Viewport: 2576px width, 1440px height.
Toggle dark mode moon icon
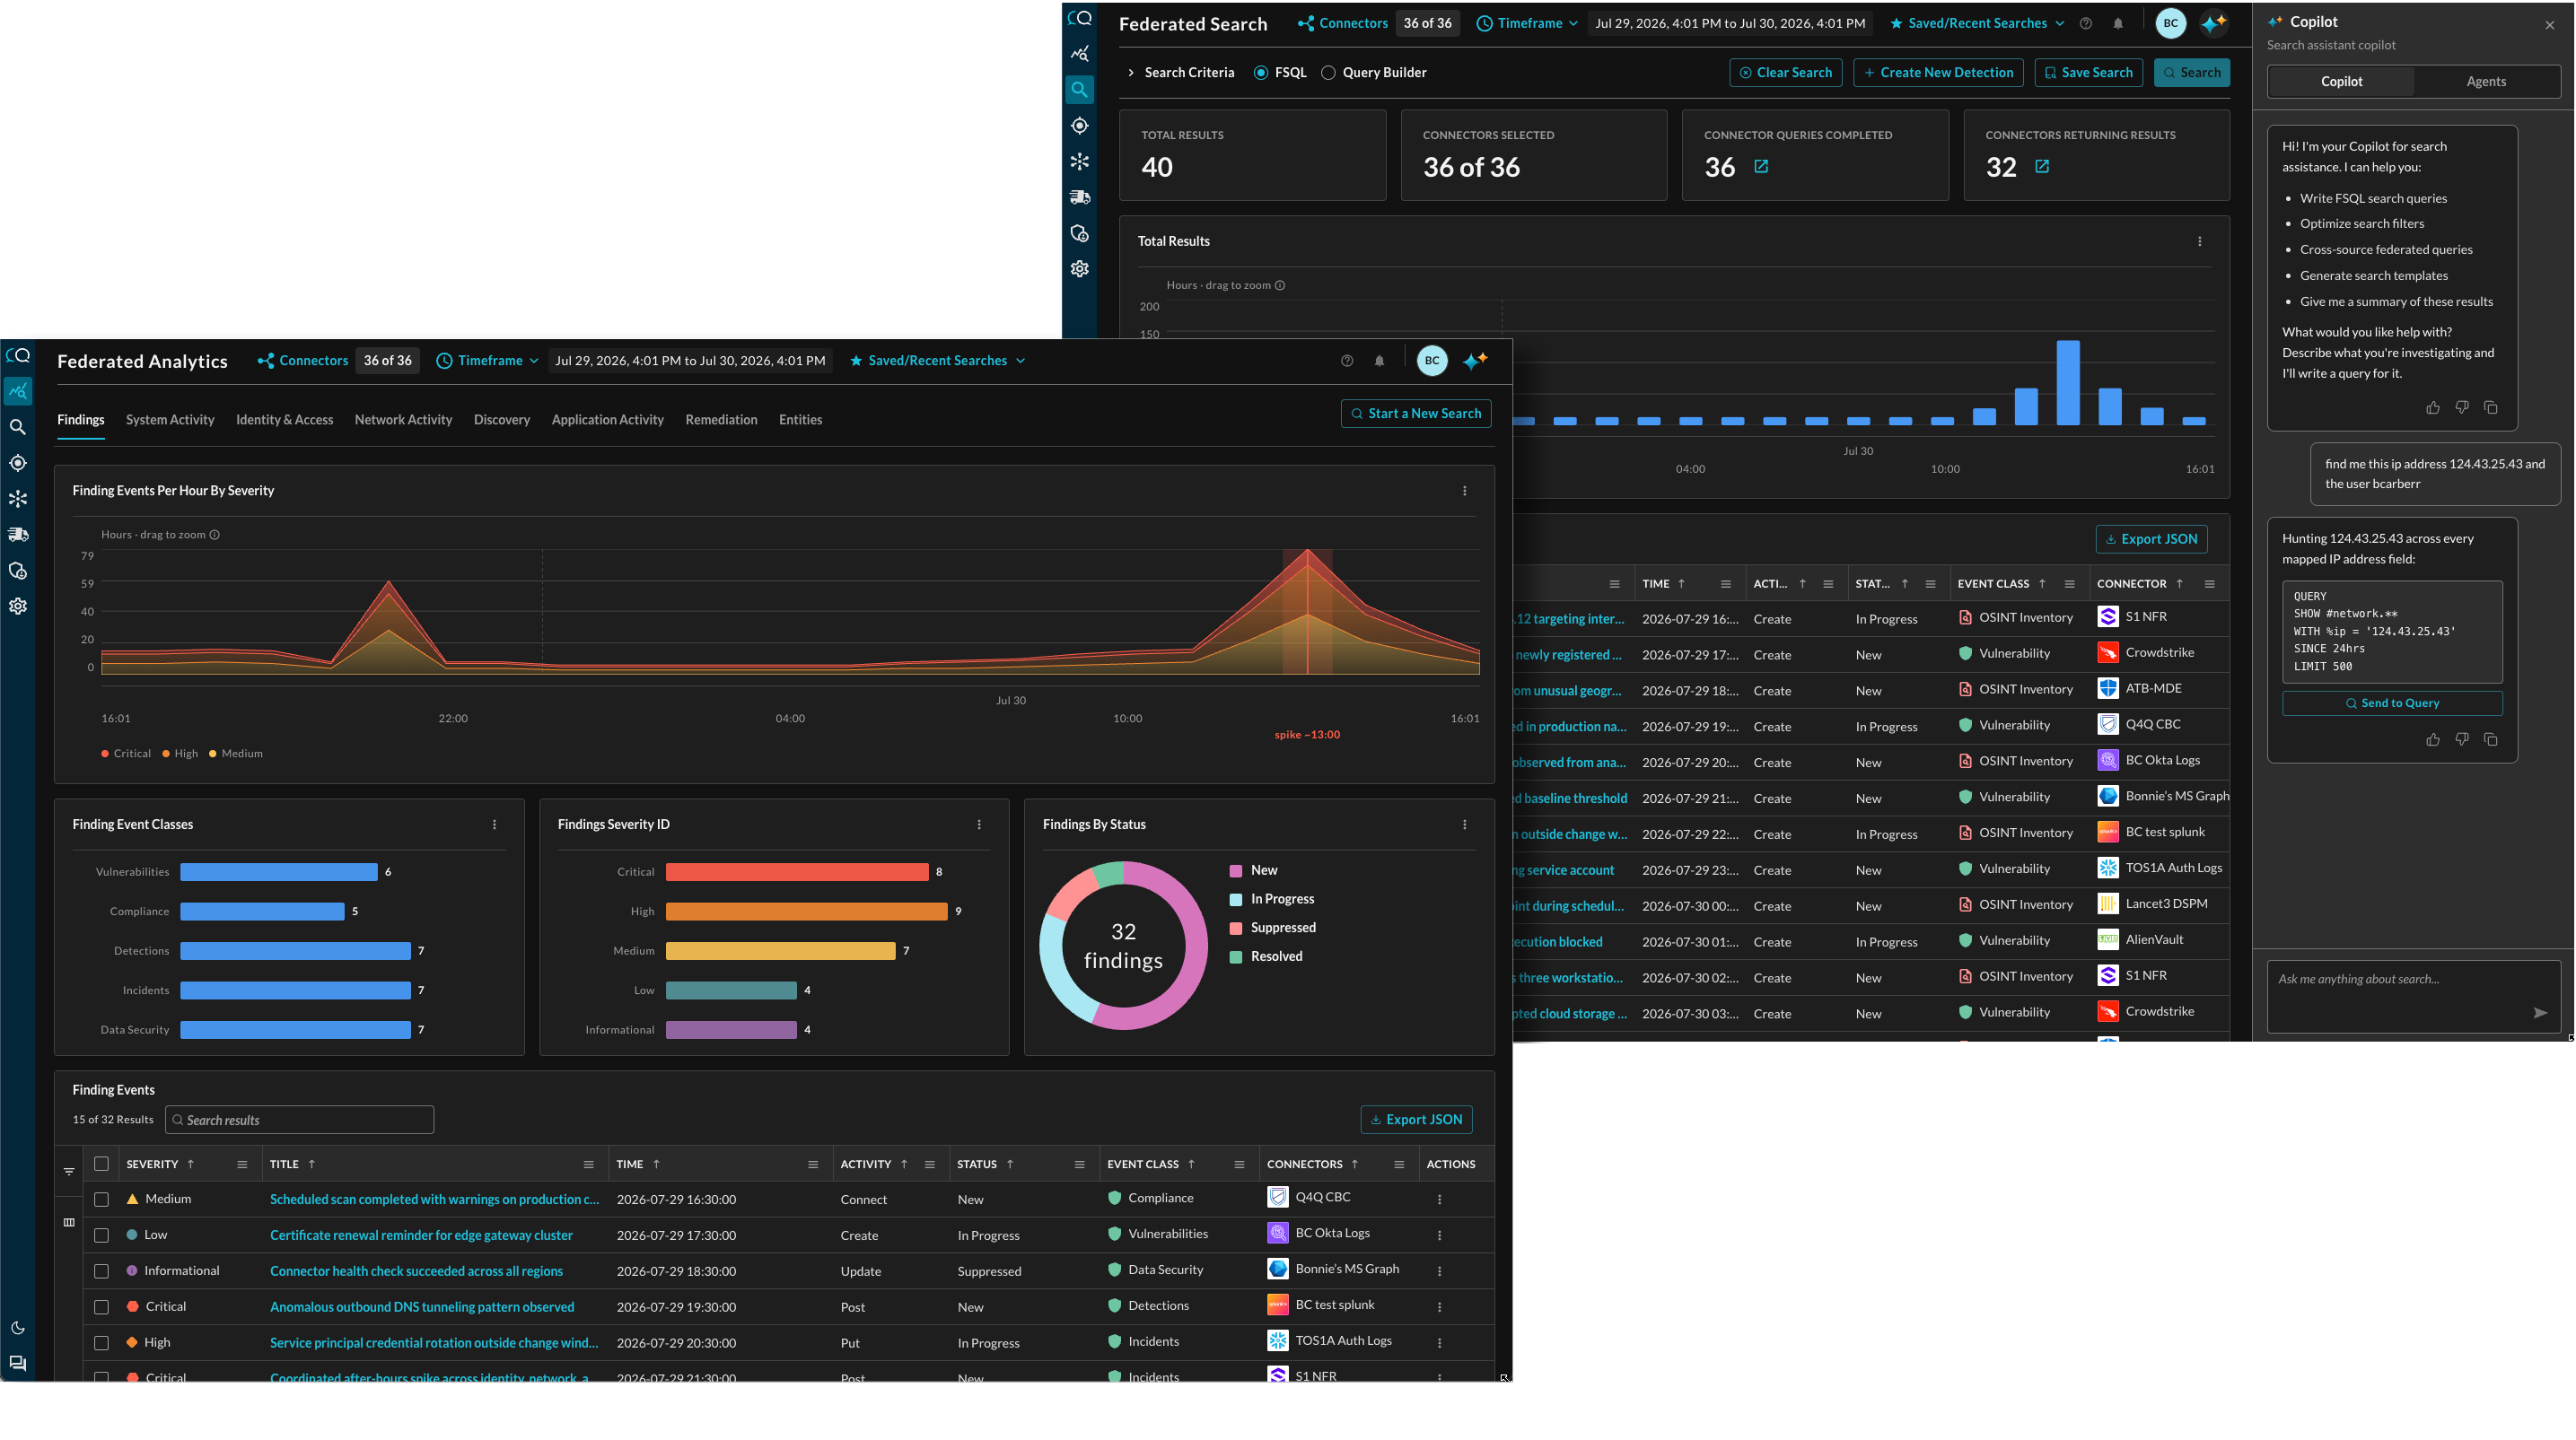18,1328
